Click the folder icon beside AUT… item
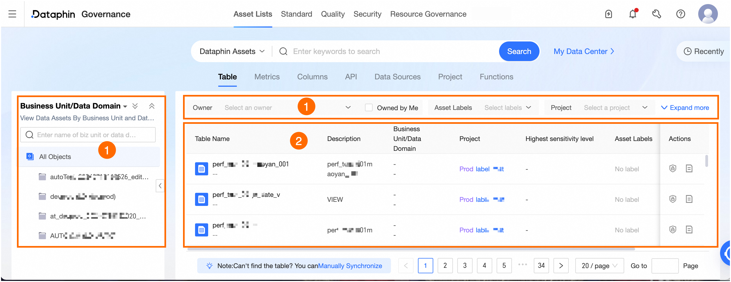 [x=42, y=236]
